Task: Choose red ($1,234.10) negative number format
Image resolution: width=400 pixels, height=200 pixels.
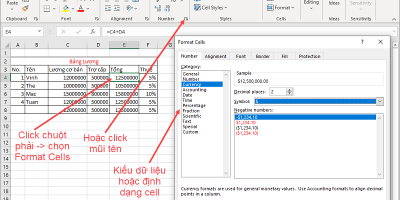Action: (248, 133)
